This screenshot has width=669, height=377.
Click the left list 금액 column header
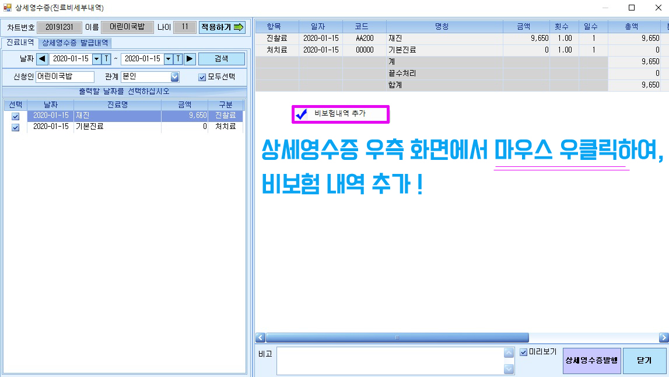pyautogui.click(x=185, y=104)
